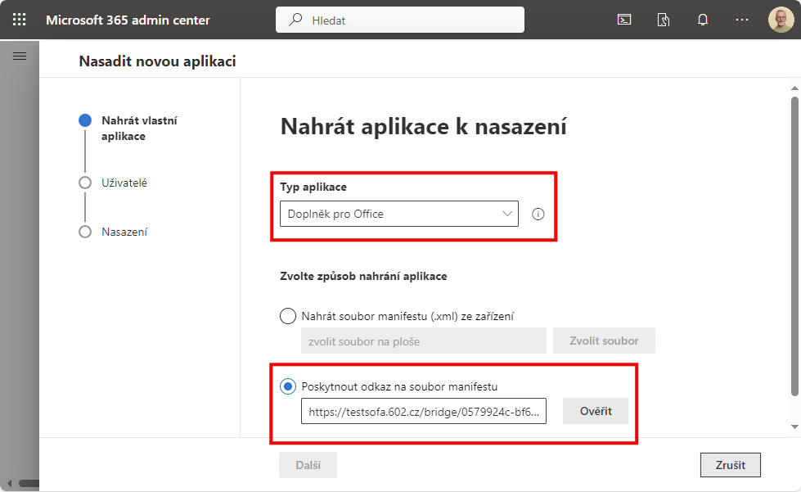
Task: Click the search magnifier icon
Action: (295, 20)
